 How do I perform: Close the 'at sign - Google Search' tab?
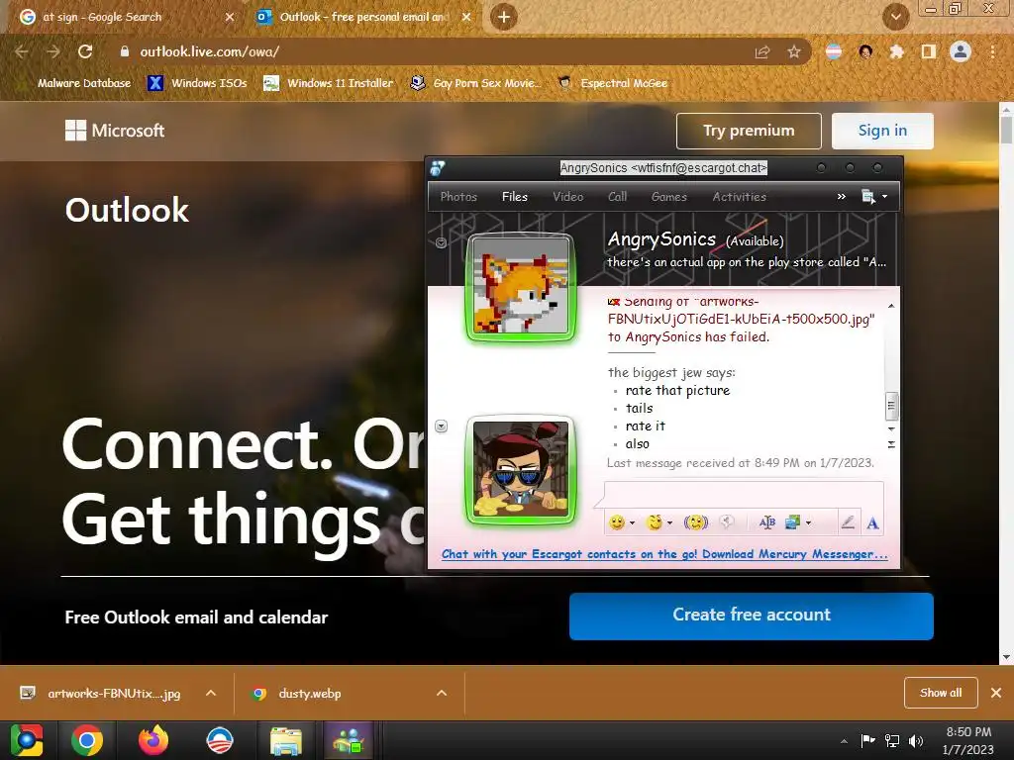pyautogui.click(x=230, y=17)
